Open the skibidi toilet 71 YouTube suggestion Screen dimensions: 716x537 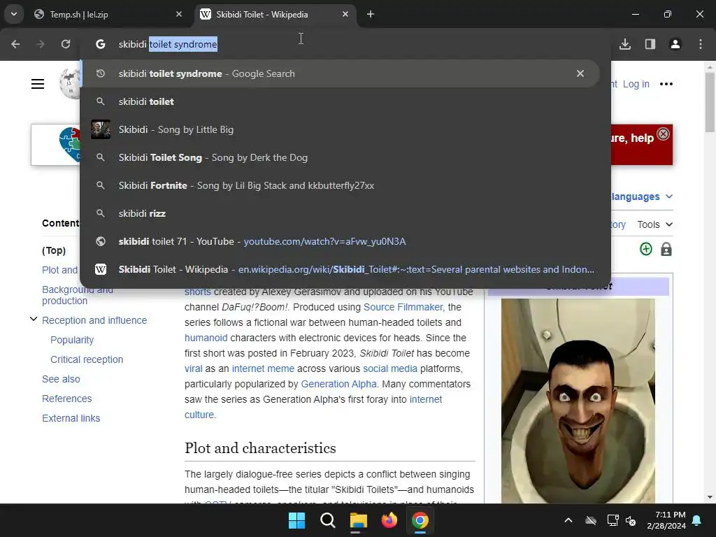tap(341, 241)
